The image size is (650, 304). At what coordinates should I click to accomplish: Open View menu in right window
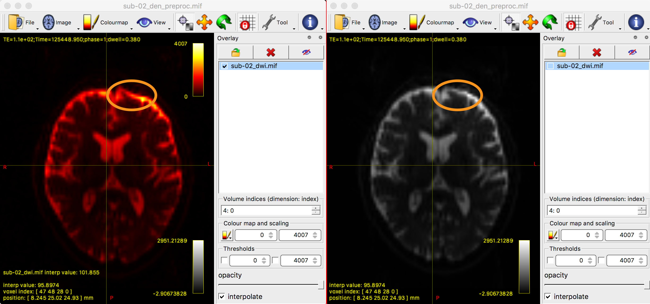click(479, 22)
